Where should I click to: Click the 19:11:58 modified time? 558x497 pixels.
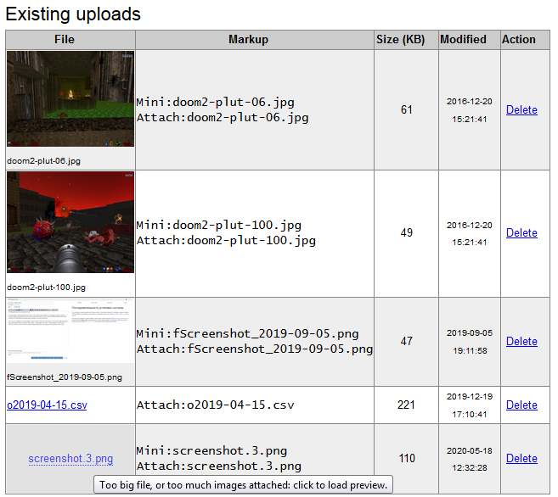[470, 351]
